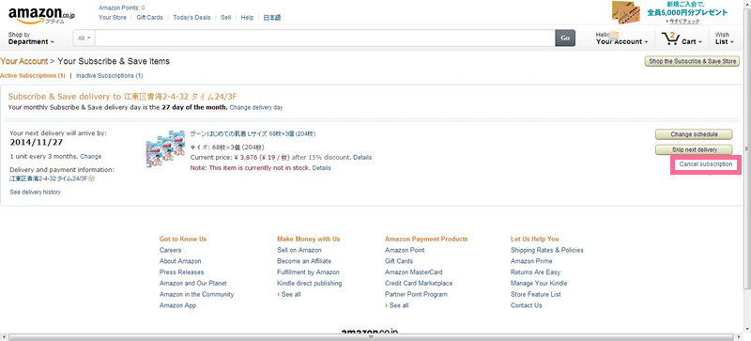
Task: Open the address dropdown under Delivery and payment information
Action: click(91, 178)
